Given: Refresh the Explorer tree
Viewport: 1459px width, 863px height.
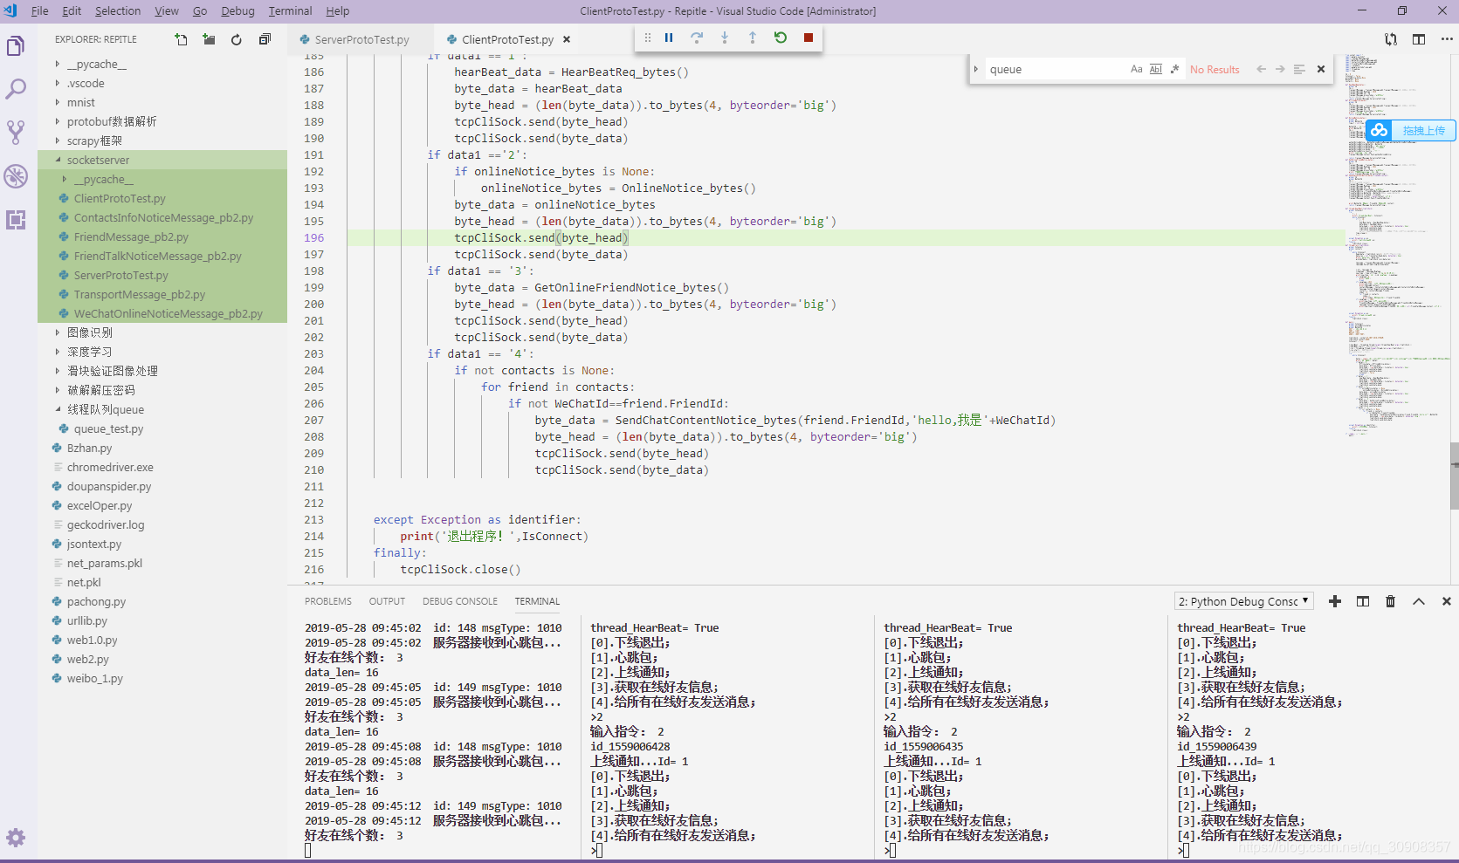Looking at the screenshot, I should tap(237, 39).
